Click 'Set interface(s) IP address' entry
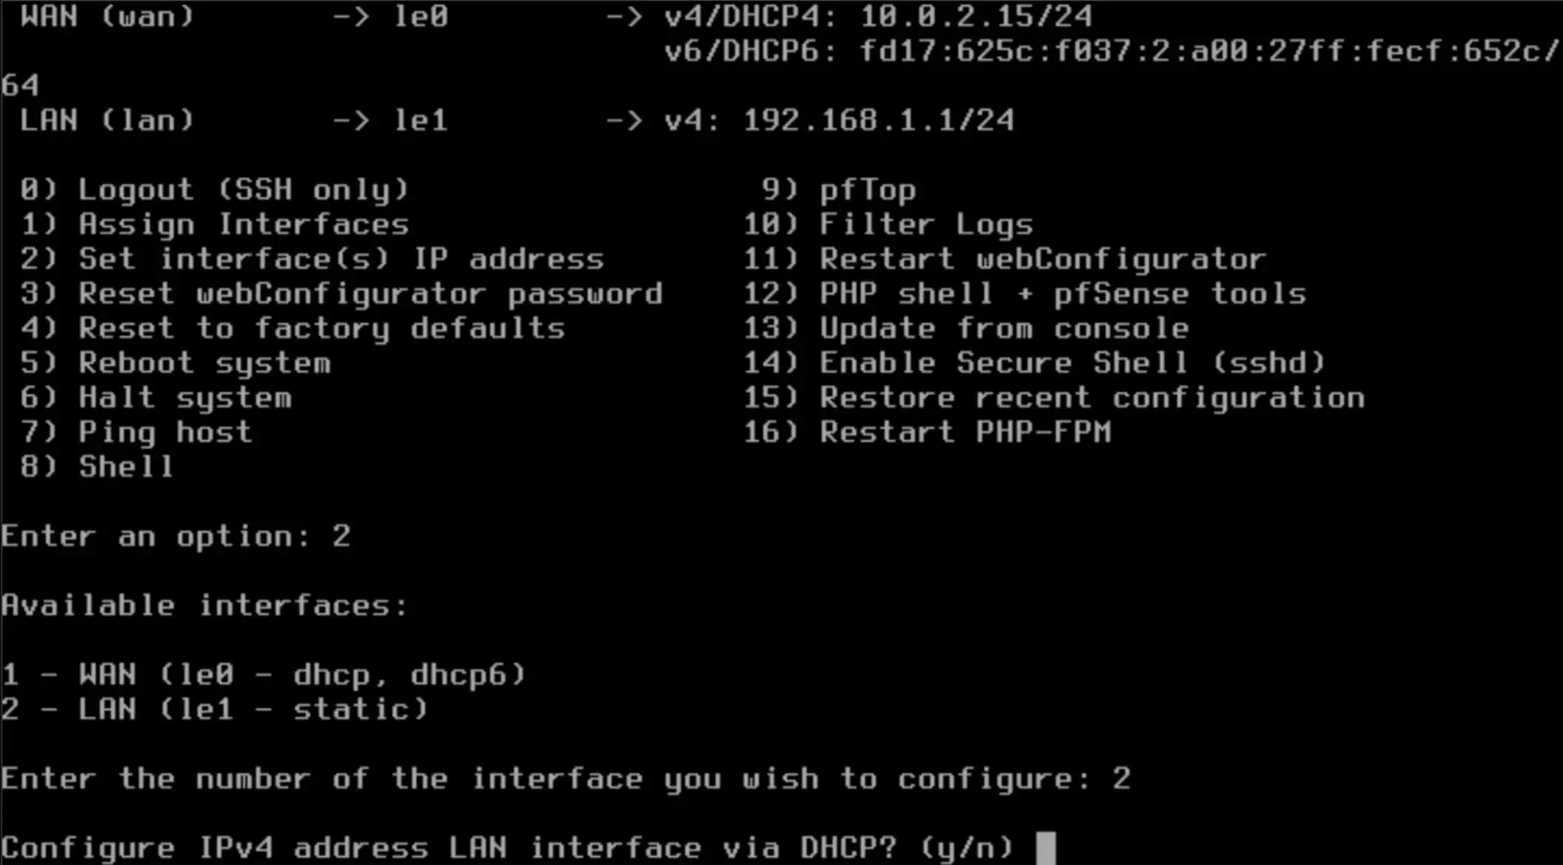 pyautogui.click(x=341, y=259)
